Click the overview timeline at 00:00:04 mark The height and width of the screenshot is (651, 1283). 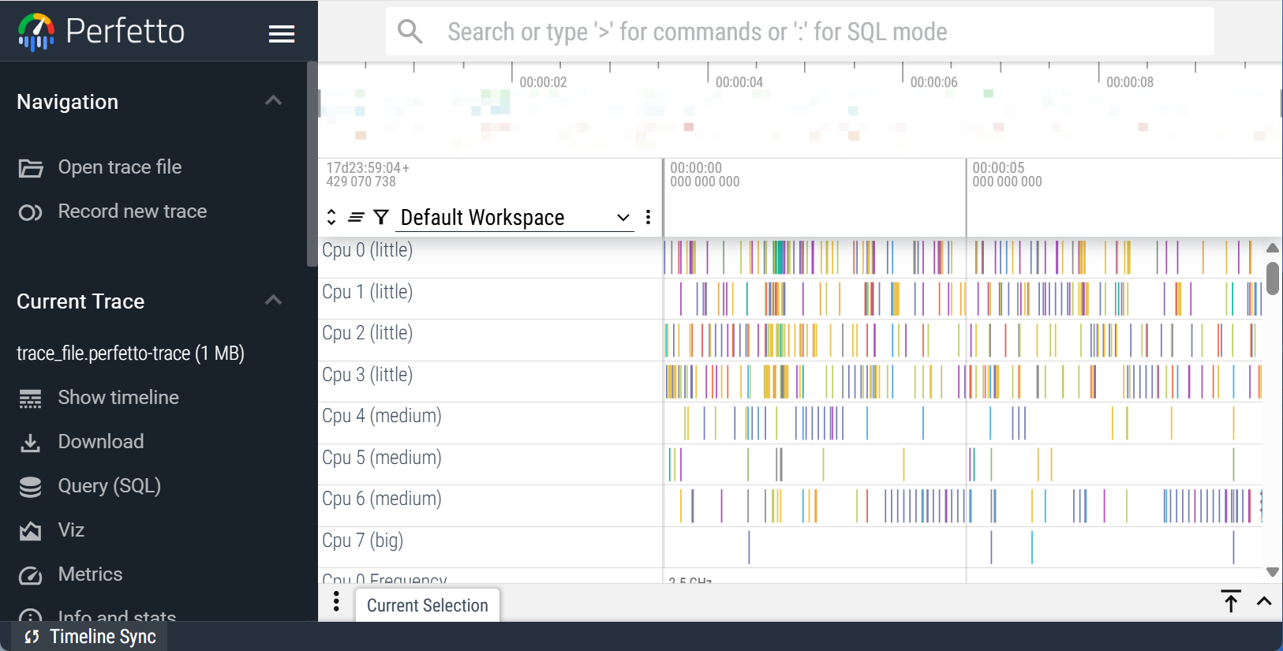[739, 82]
